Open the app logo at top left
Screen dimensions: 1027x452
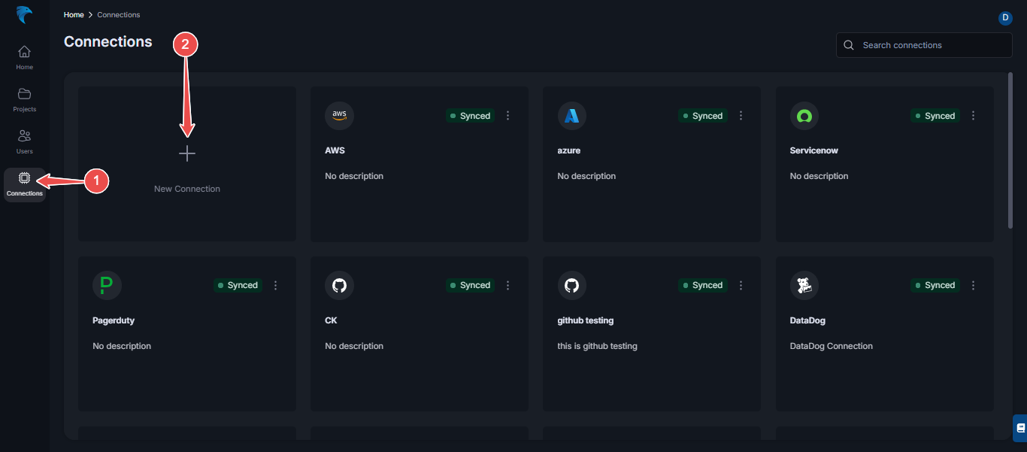(x=23, y=15)
